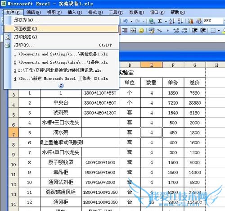
Task: Click the Justify alignment icon
Action: [x=125, y=31]
